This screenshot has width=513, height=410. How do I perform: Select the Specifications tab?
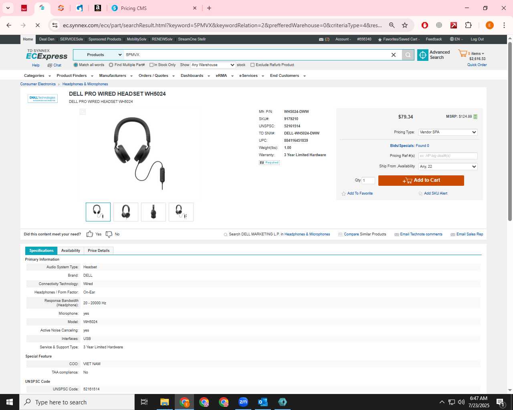pyautogui.click(x=41, y=251)
